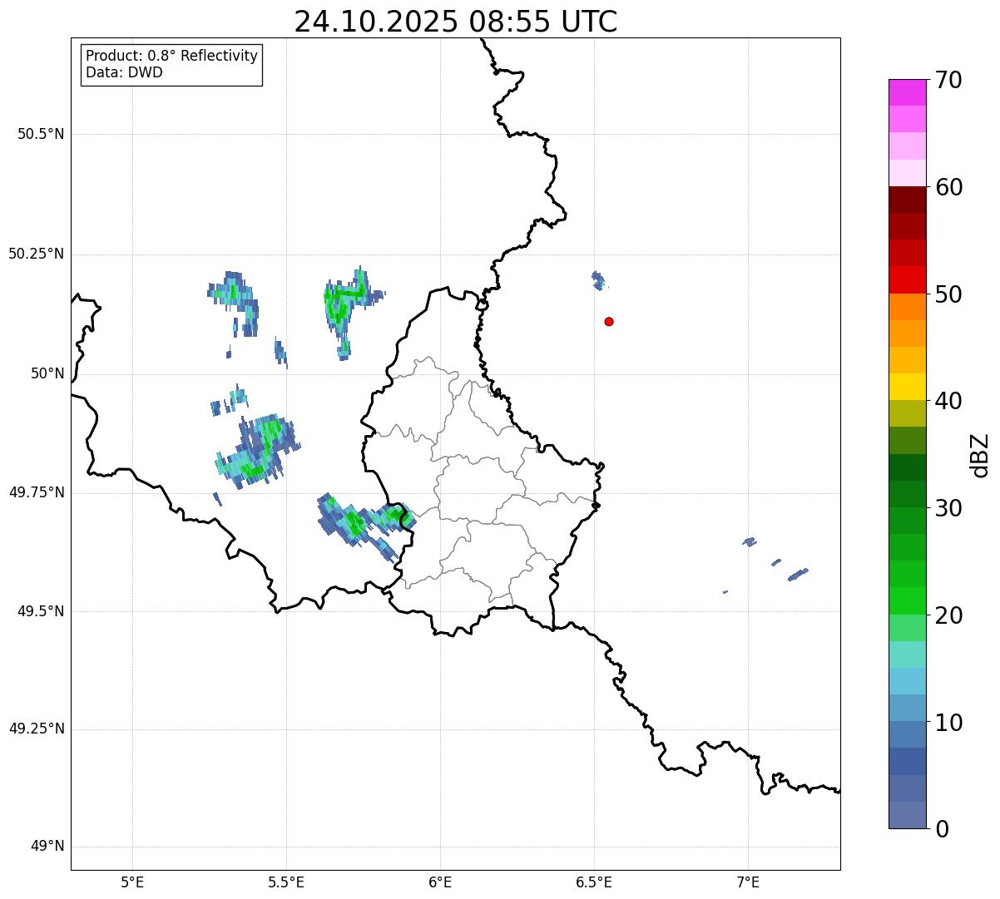Viewport: 1000px width, 899px height.
Task: Click the Product: 0.8° Reflectivity text
Action: coord(171,56)
